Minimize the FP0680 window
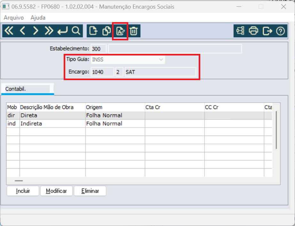Screen dimensions: 295x226 [239, 7]
